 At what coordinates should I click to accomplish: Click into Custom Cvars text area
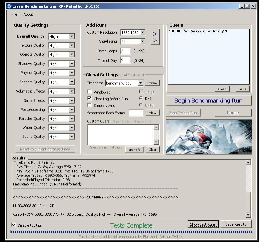pos(121,135)
